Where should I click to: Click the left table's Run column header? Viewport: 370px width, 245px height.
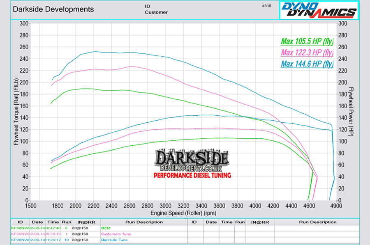[x=67, y=222]
